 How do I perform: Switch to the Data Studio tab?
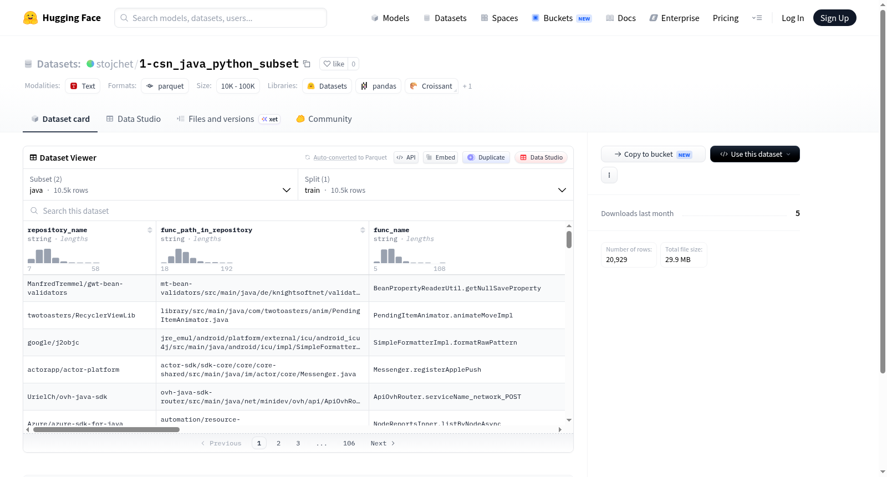click(134, 119)
